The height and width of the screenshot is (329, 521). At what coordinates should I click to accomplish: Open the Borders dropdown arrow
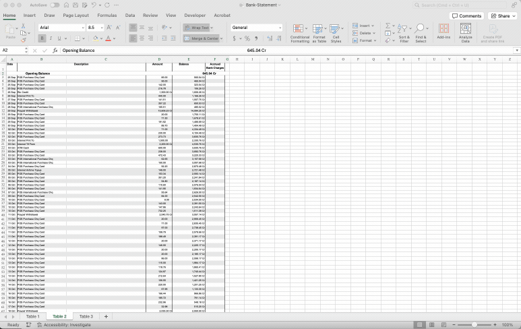click(x=84, y=38)
